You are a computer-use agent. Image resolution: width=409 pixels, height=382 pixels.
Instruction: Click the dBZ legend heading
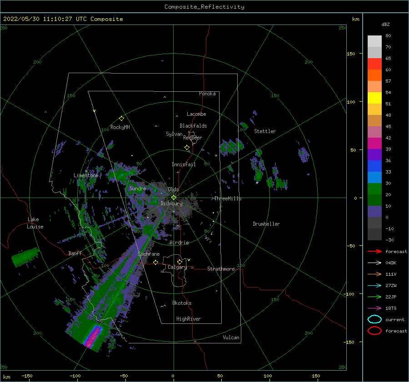pos(385,24)
